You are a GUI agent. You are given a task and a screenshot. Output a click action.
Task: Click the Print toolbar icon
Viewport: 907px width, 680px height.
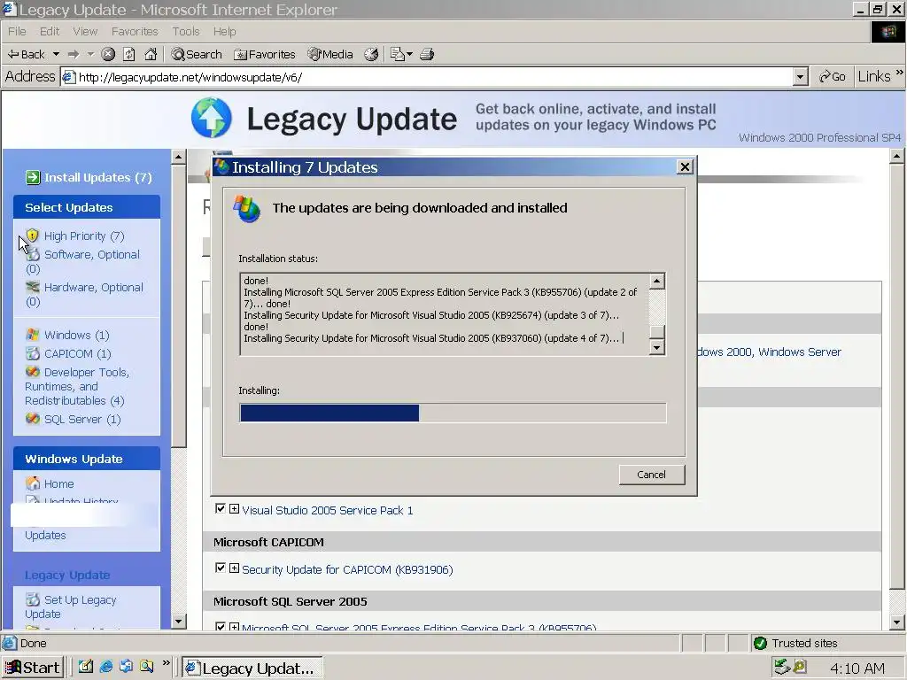click(x=427, y=54)
